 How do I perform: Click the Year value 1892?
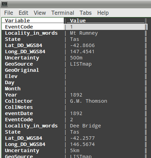pos(76,95)
